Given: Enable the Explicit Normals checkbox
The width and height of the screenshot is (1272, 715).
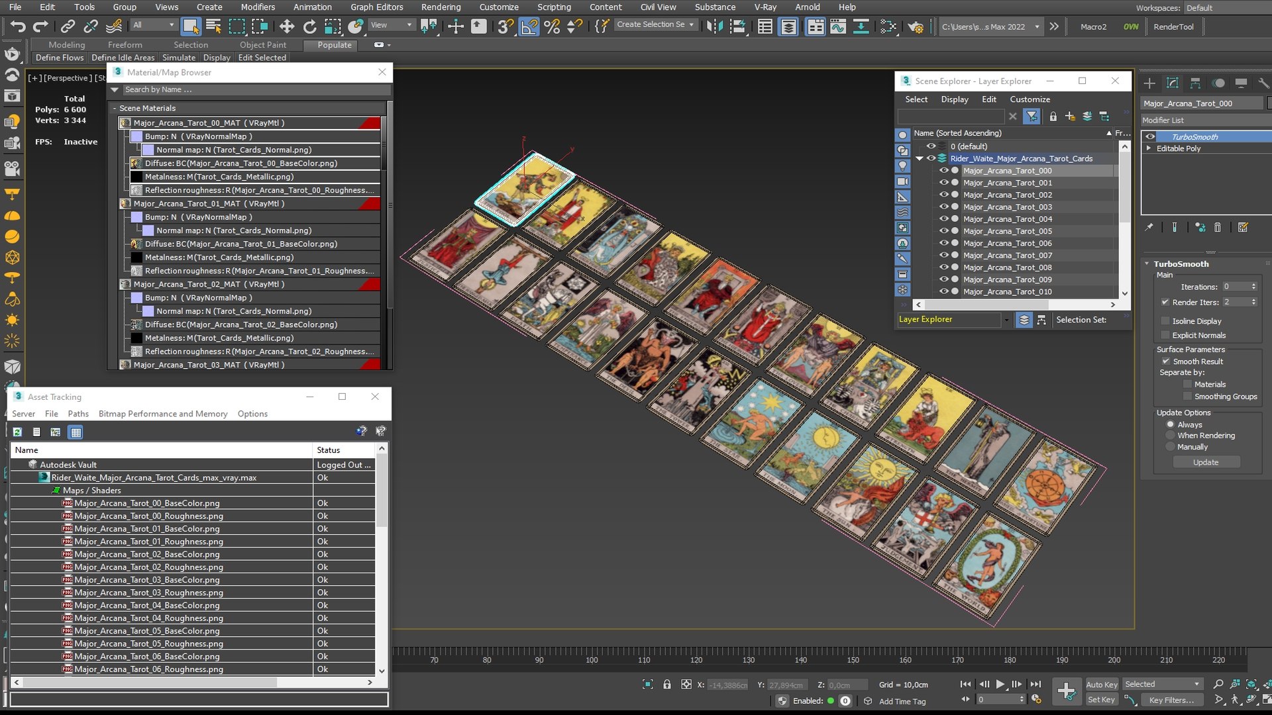Looking at the screenshot, I should (1165, 335).
